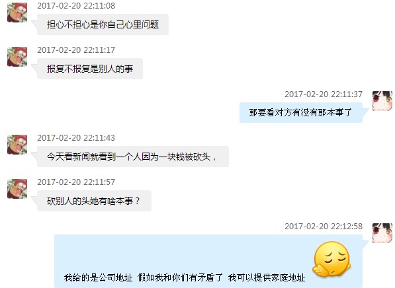The width and height of the screenshot is (395, 288).
Task: Select message about 今天看新闻 一块钱被砍头
Action: (x=133, y=157)
